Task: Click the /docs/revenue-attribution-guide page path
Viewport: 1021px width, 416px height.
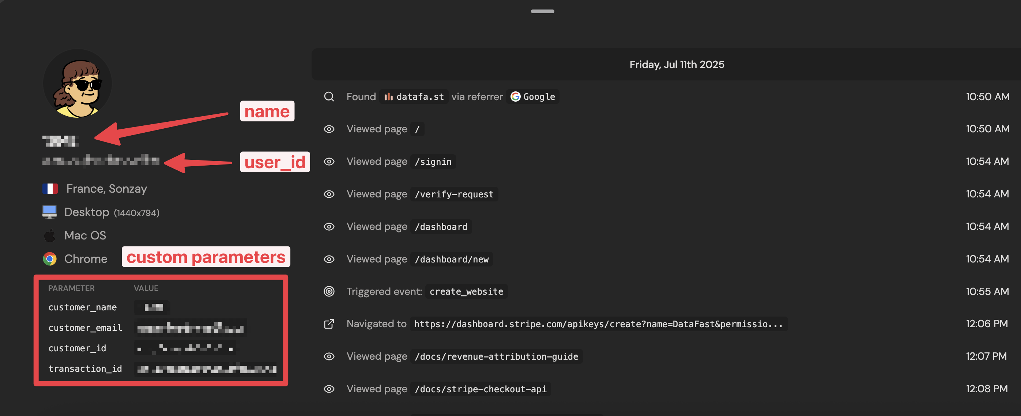Action: tap(496, 356)
